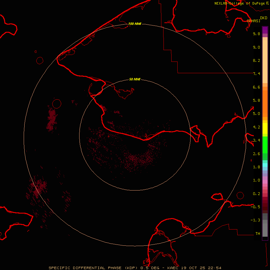Click the gray band beside the TH label
Image resolution: width=270 pixels, height=270 pixels.
point(265,232)
